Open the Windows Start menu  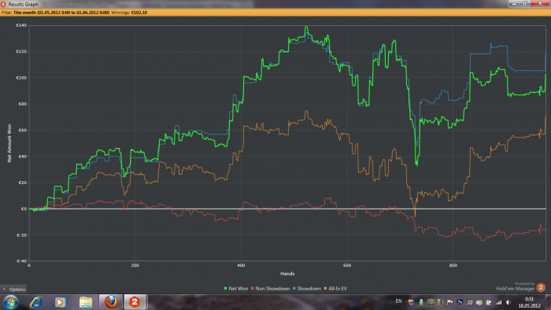[10, 302]
